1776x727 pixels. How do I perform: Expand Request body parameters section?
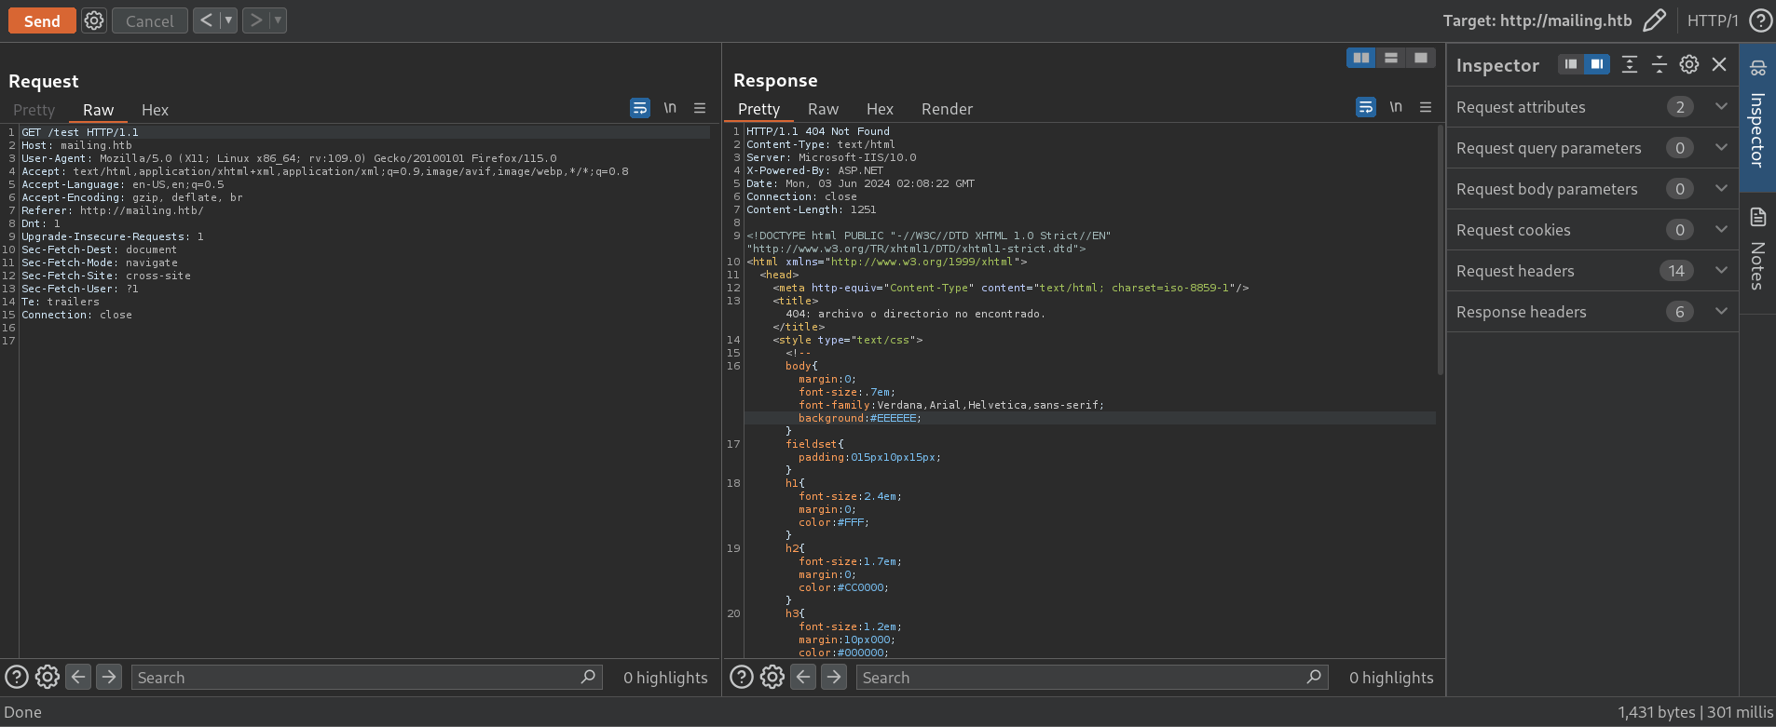[1592, 189]
